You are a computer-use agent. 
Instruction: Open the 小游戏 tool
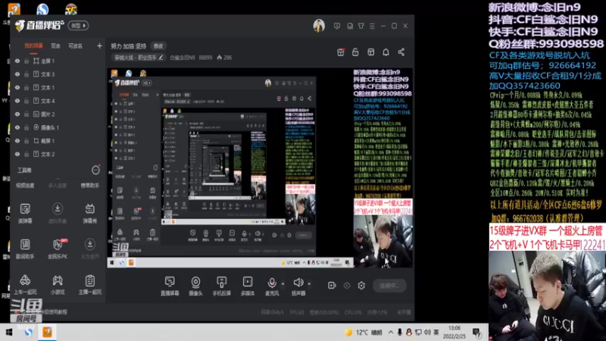click(x=58, y=285)
